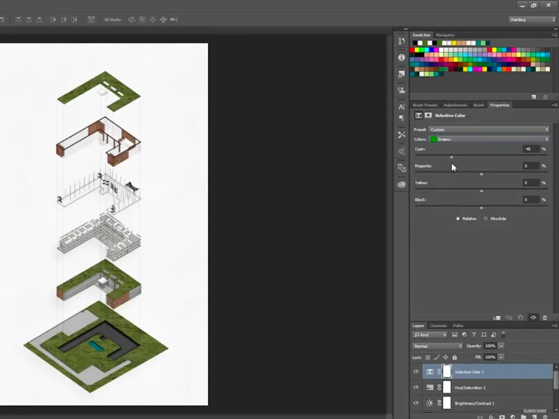Select the Absolute radio option
This screenshot has width=559, height=419.
[486, 219]
